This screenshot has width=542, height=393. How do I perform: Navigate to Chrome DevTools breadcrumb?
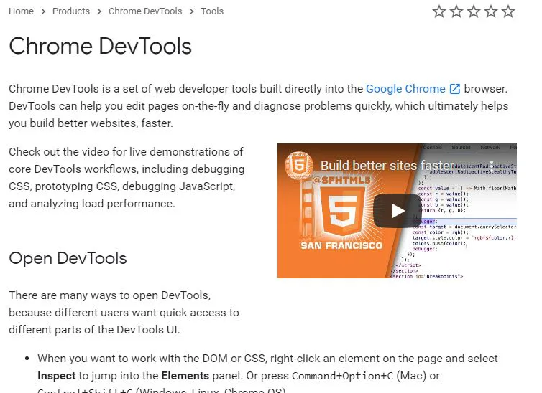[145, 11]
